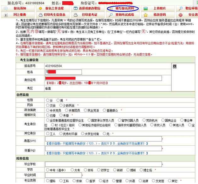Focus the 毕业时间 input field
The width and height of the screenshot is (198, 184).
63,175
